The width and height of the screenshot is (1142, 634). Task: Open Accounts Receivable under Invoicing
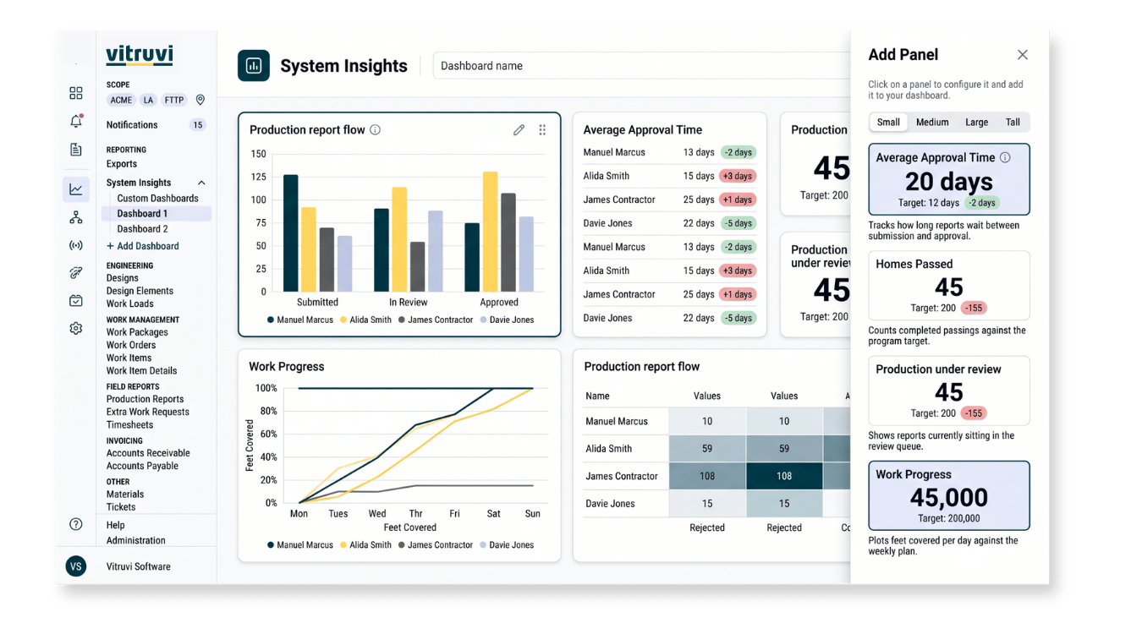tap(148, 453)
